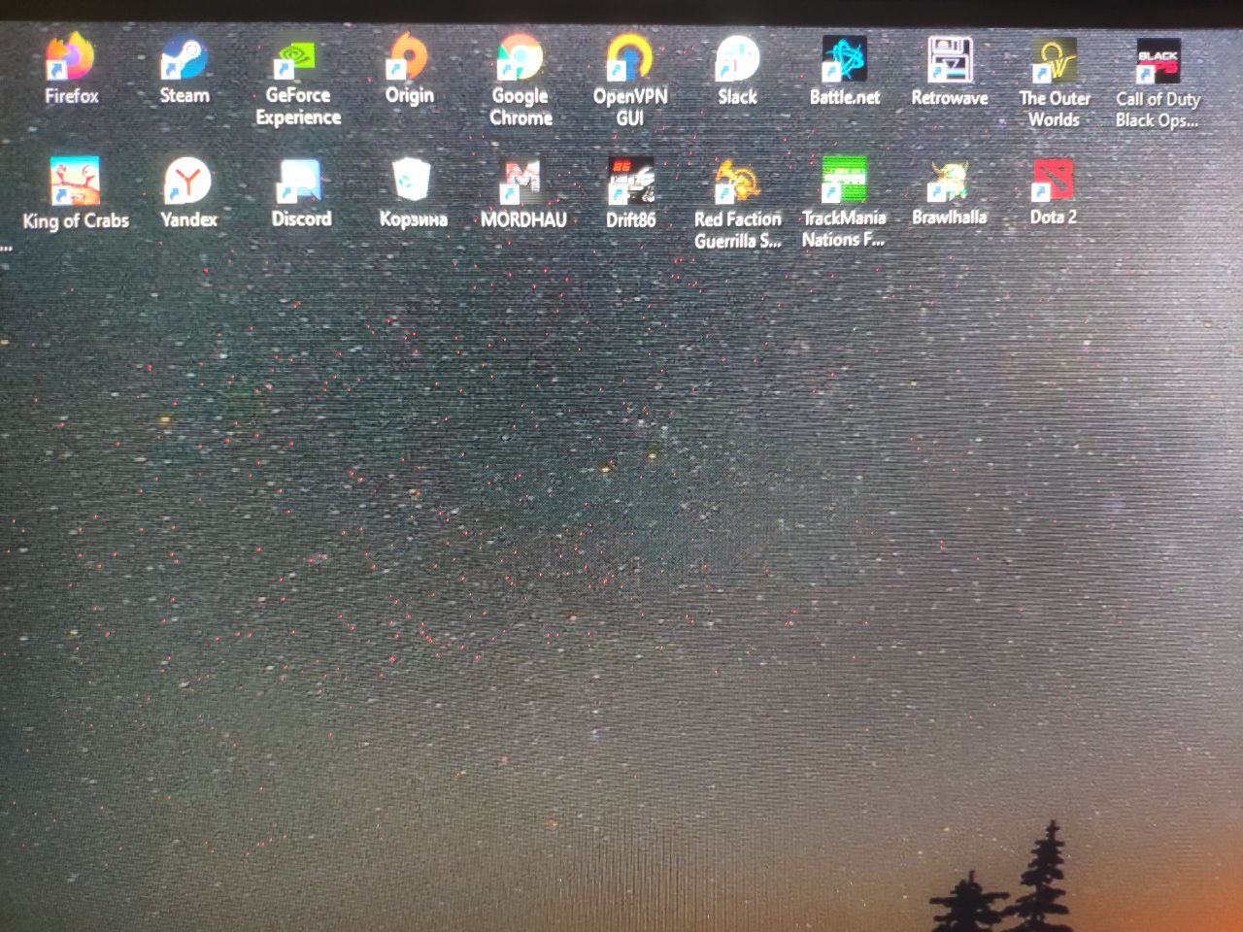Click the "Drift86" label text
Image resolution: width=1243 pixels, height=932 pixels.
tap(631, 219)
